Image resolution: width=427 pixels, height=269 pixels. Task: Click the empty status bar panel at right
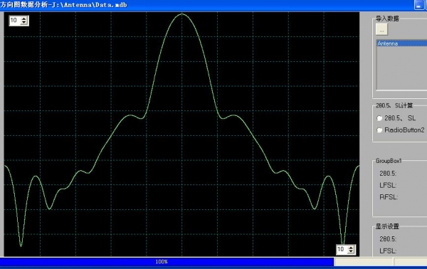click(411, 262)
